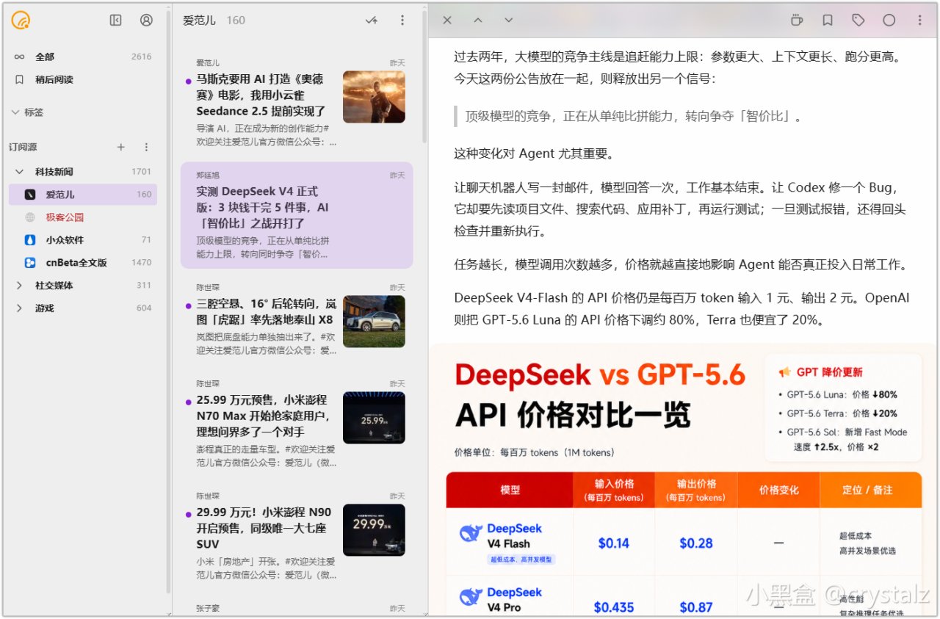Open the 科技新闻 folder label
Viewport: 940px width, 619px height.
[x=54, y=172]
